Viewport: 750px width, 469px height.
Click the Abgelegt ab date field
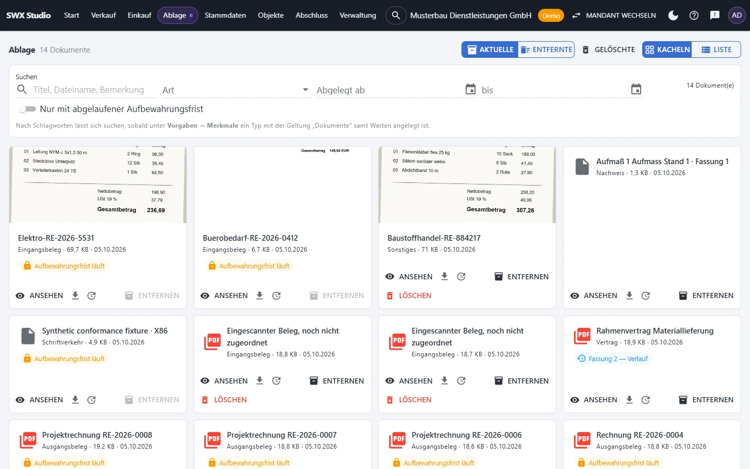(x=390, y=90)
